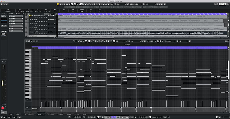Image resolution: width=230 pixels, height=119 pixels.
Task: Select the Split scissors tool in top toolbar
Action: pyautogui.click(x=90, y=4)
